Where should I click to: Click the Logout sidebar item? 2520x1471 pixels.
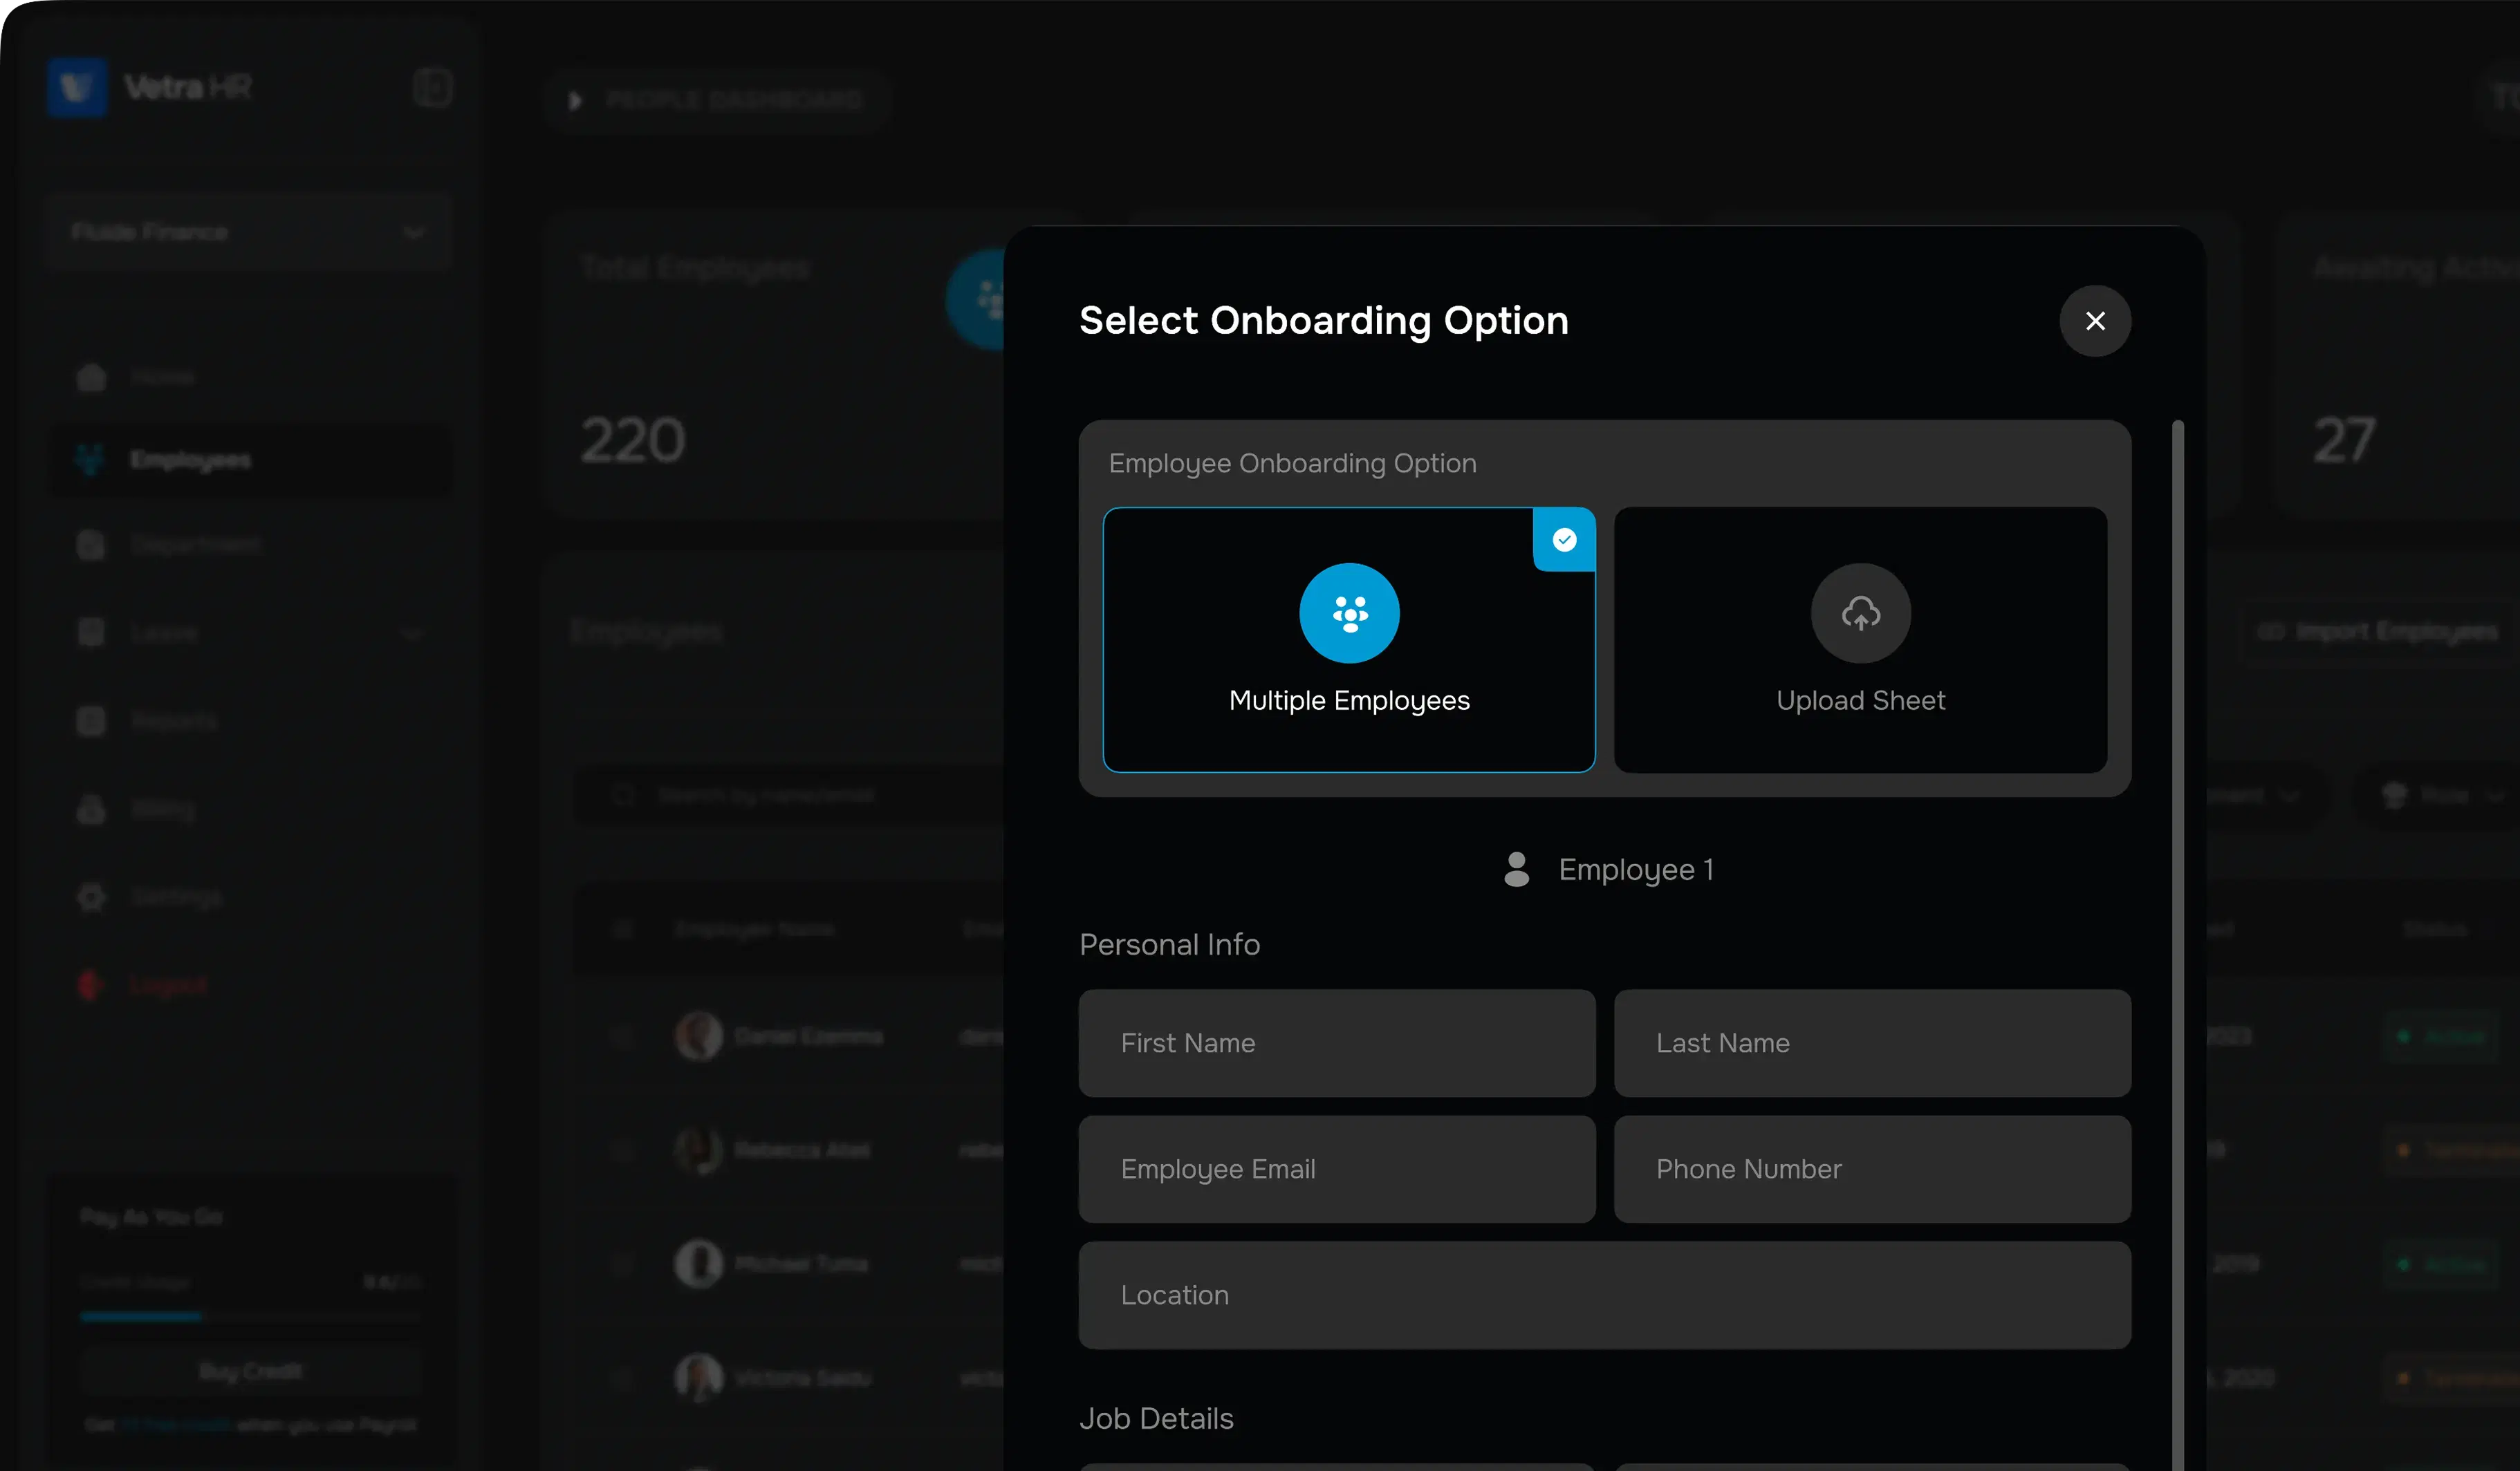(x=168, y=984)
